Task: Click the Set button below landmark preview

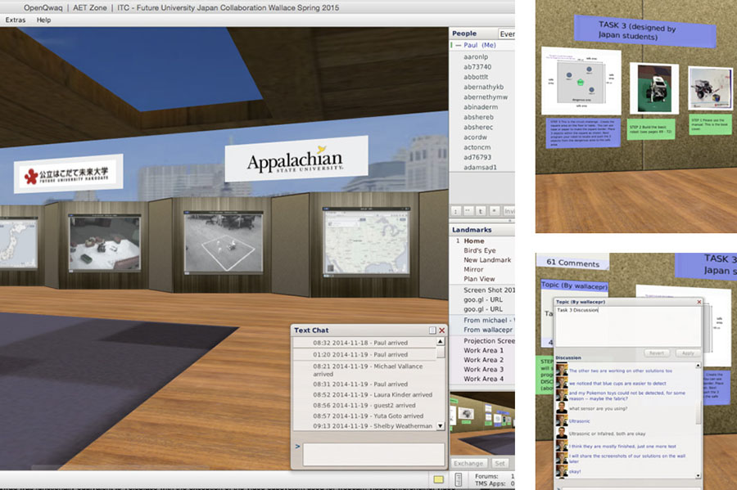Action: [x=500, y=463]
